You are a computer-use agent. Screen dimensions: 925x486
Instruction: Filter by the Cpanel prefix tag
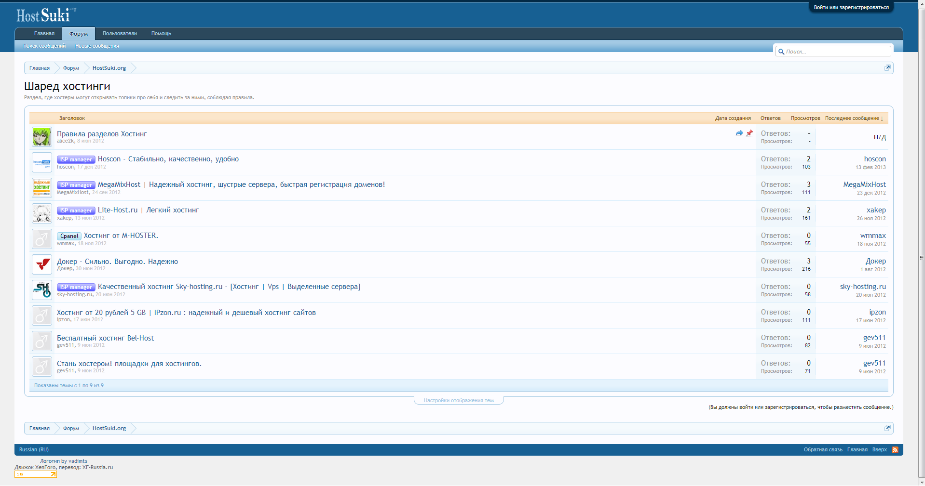click(69, 236)
